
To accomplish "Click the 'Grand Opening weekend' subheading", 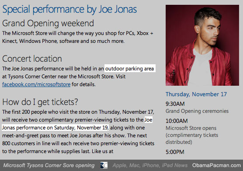I will pos(48,24).
